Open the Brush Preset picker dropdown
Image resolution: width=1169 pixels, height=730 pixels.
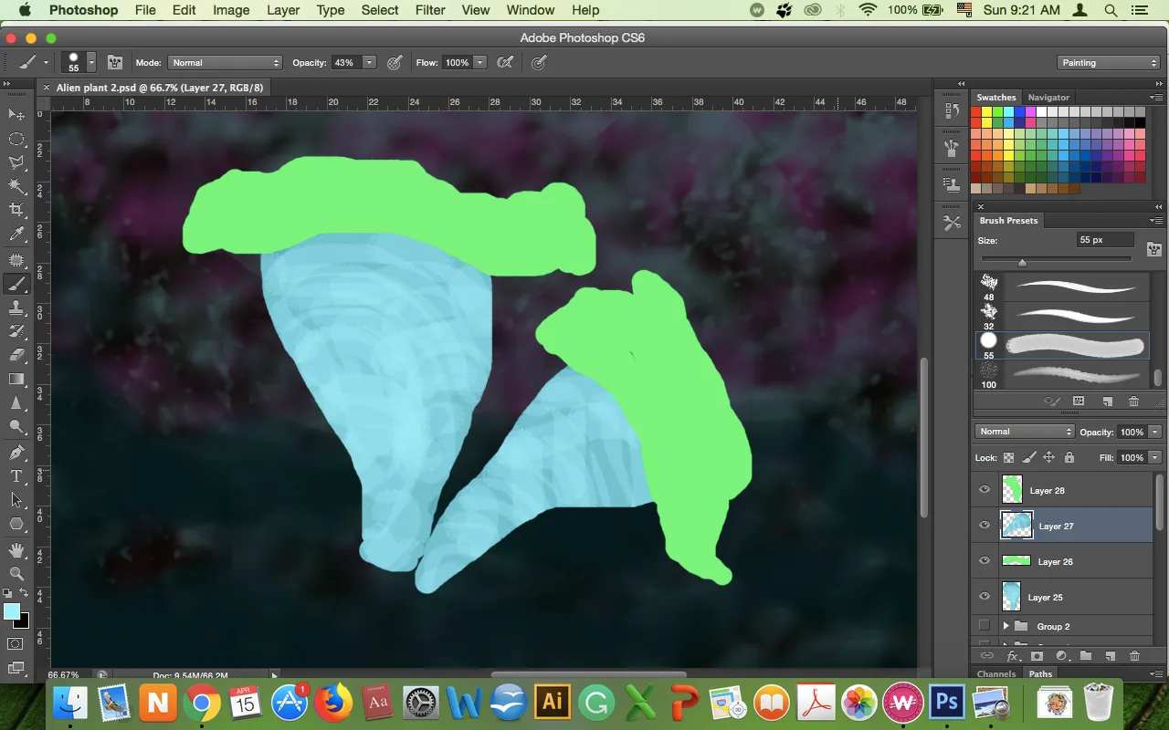point(91,63)
